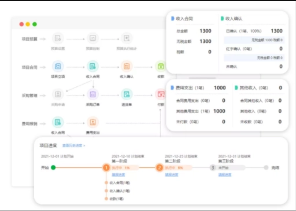Screen dimensions: 296x211
Task: Select stage 3 marker on the timeline
Action: tap(213, 168)
